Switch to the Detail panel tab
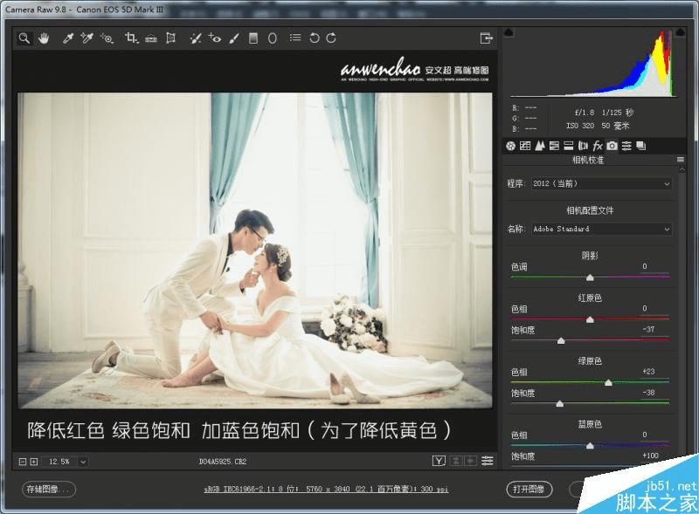The width and height of the screenshot is (699, 514). tap(540, 146)
